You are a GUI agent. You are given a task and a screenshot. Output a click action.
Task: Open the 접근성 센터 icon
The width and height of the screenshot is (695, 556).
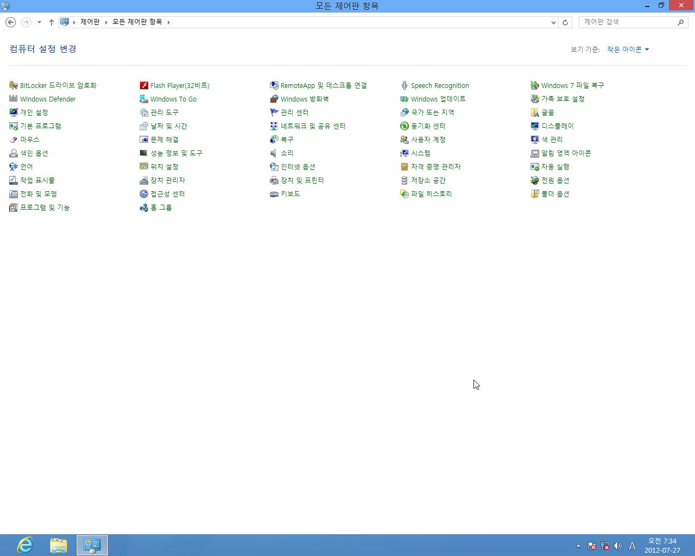(x=144, y=194)
